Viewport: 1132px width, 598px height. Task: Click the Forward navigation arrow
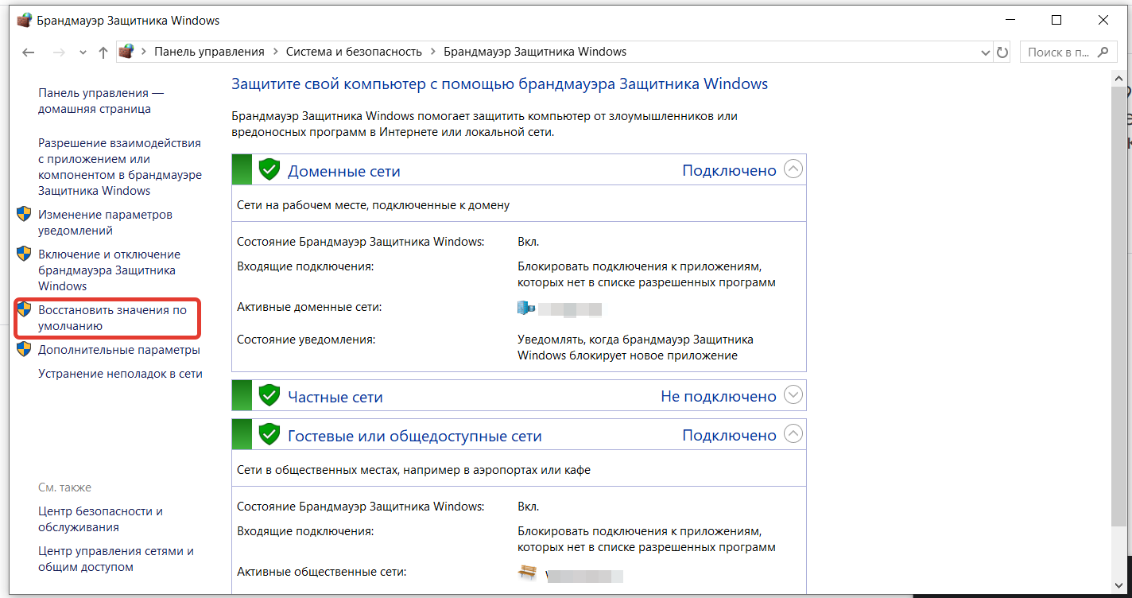(58, 52)
